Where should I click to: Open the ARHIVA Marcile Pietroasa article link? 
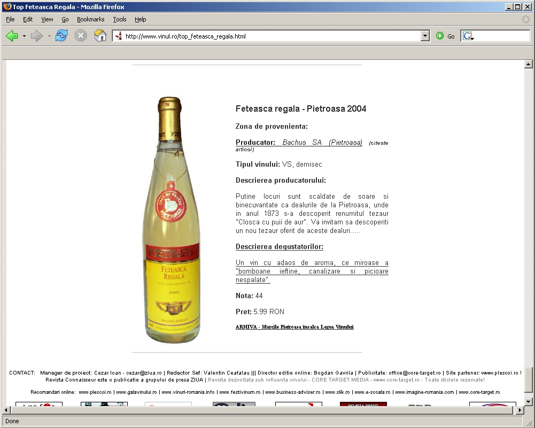pos(294,327)
